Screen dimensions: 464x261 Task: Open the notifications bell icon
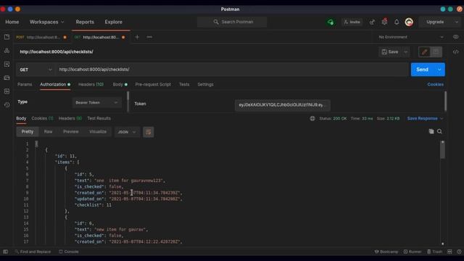(x=397, y=22)
